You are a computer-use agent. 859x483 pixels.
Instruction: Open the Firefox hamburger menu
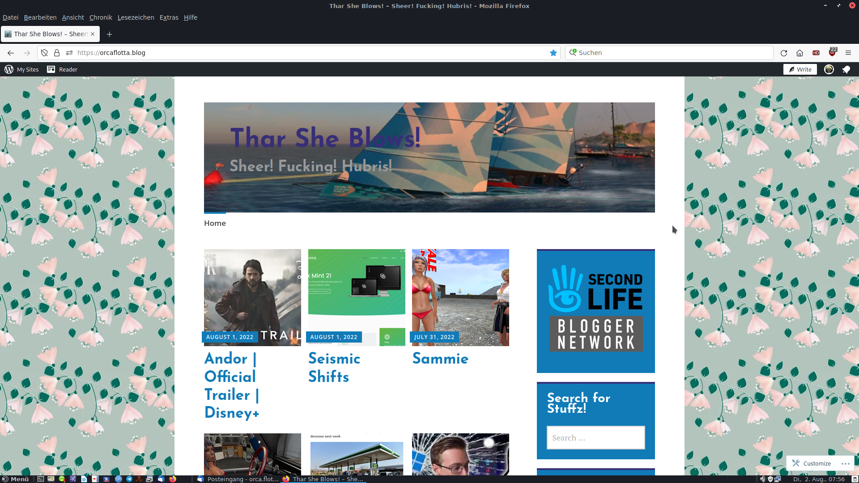(x=848, y=53)
